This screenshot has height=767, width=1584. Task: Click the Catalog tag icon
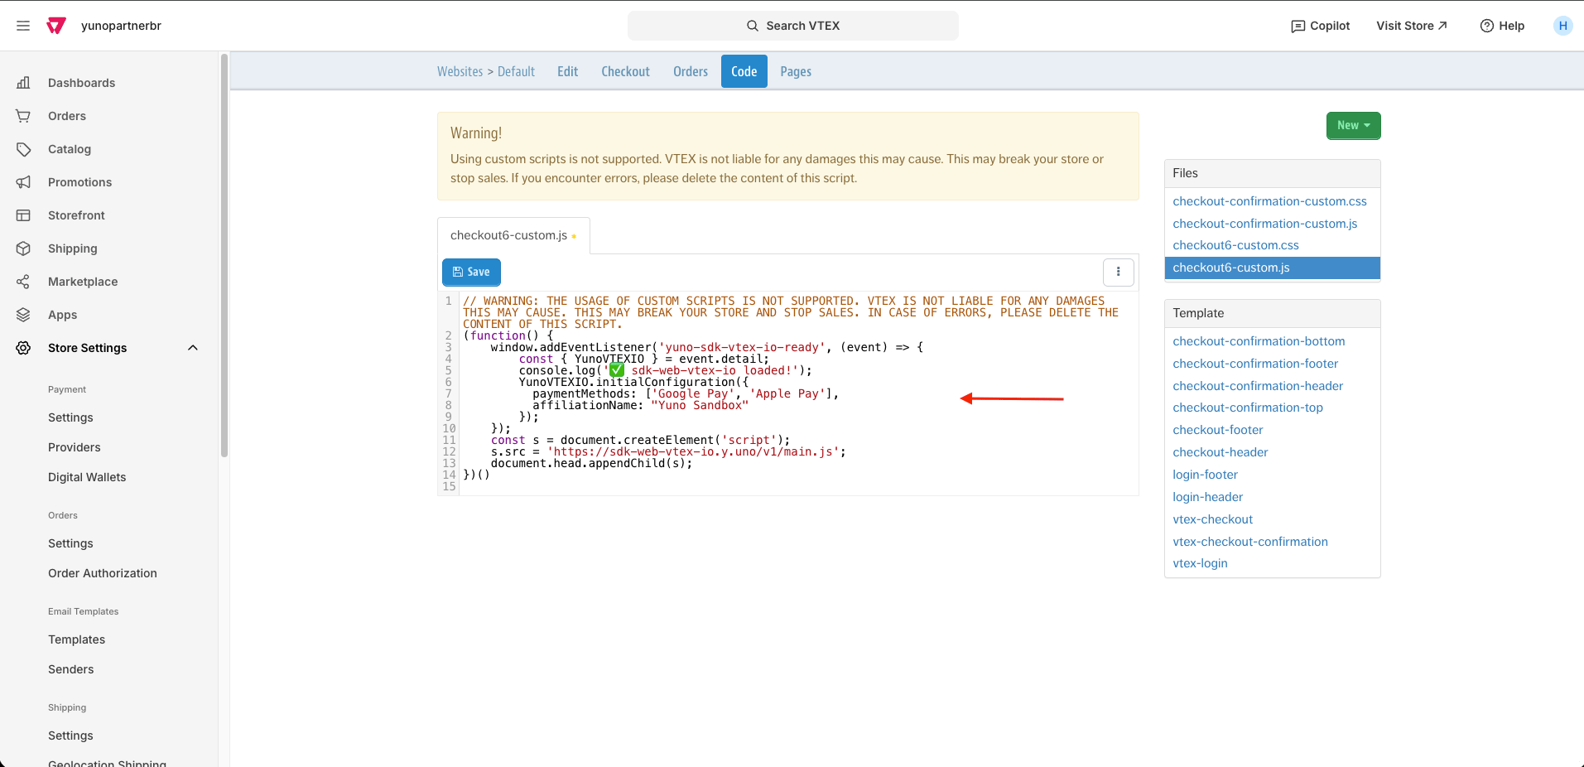[x=23, y=149]
